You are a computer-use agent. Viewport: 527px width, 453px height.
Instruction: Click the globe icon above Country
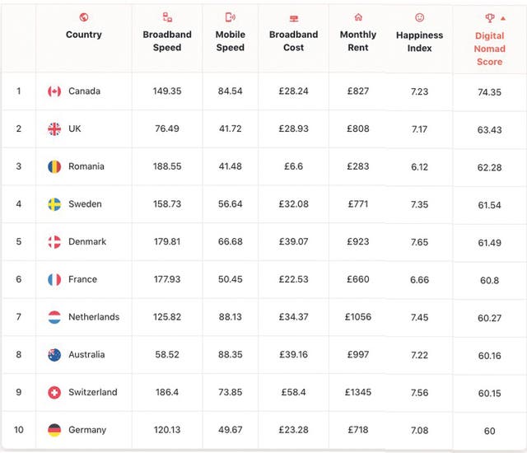click(84, 16)
